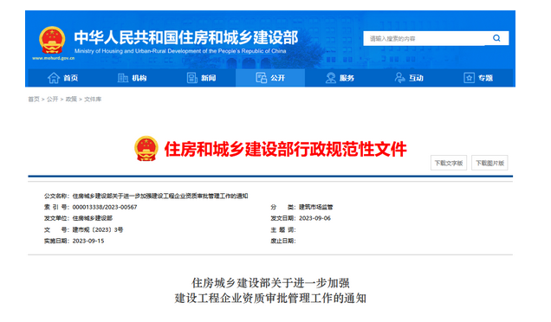Click the www.mohurd.gov.cn text under the logo
This screenshot has width=551, height=322.
point(53,58)
